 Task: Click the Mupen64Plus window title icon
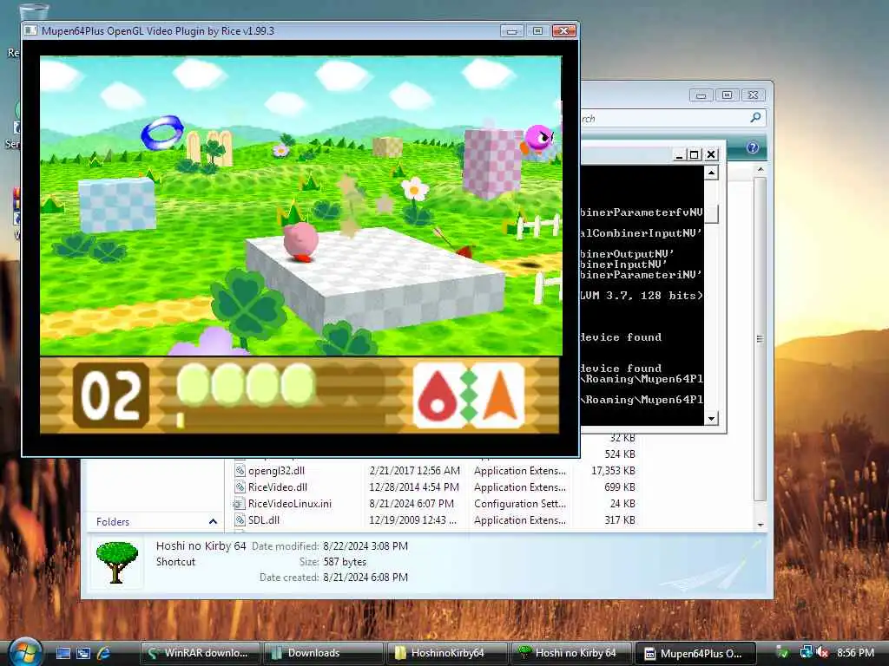[30, 30]
